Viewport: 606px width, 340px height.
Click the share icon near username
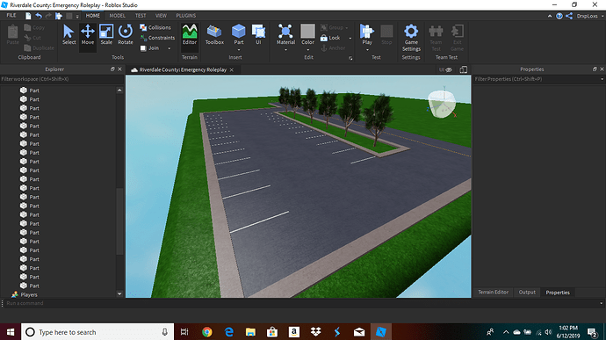coord(569,16)
